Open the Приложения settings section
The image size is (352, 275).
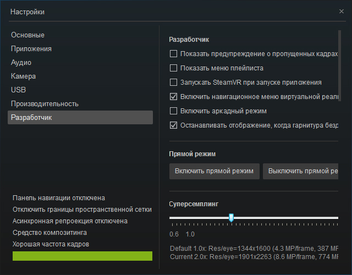tap(31, 49)
